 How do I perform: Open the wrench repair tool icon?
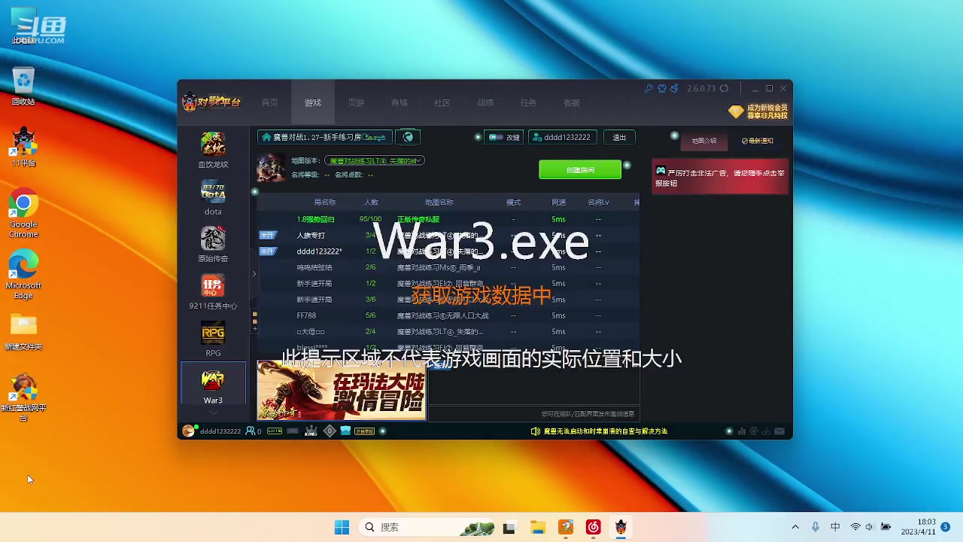click(x=649, y=88)
